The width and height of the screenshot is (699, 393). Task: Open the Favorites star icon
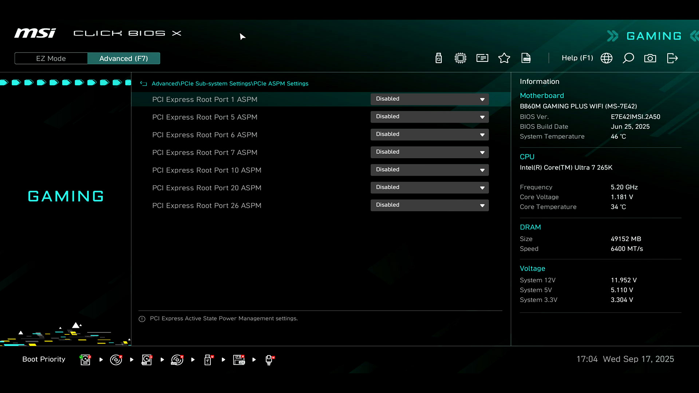coord(504,58)
